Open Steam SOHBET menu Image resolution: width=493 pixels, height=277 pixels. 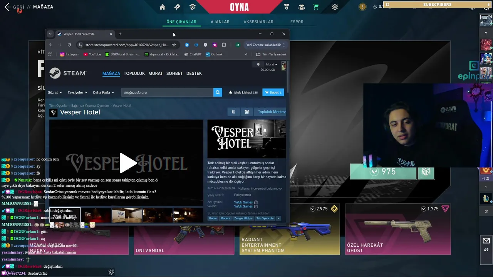point(174,73)
